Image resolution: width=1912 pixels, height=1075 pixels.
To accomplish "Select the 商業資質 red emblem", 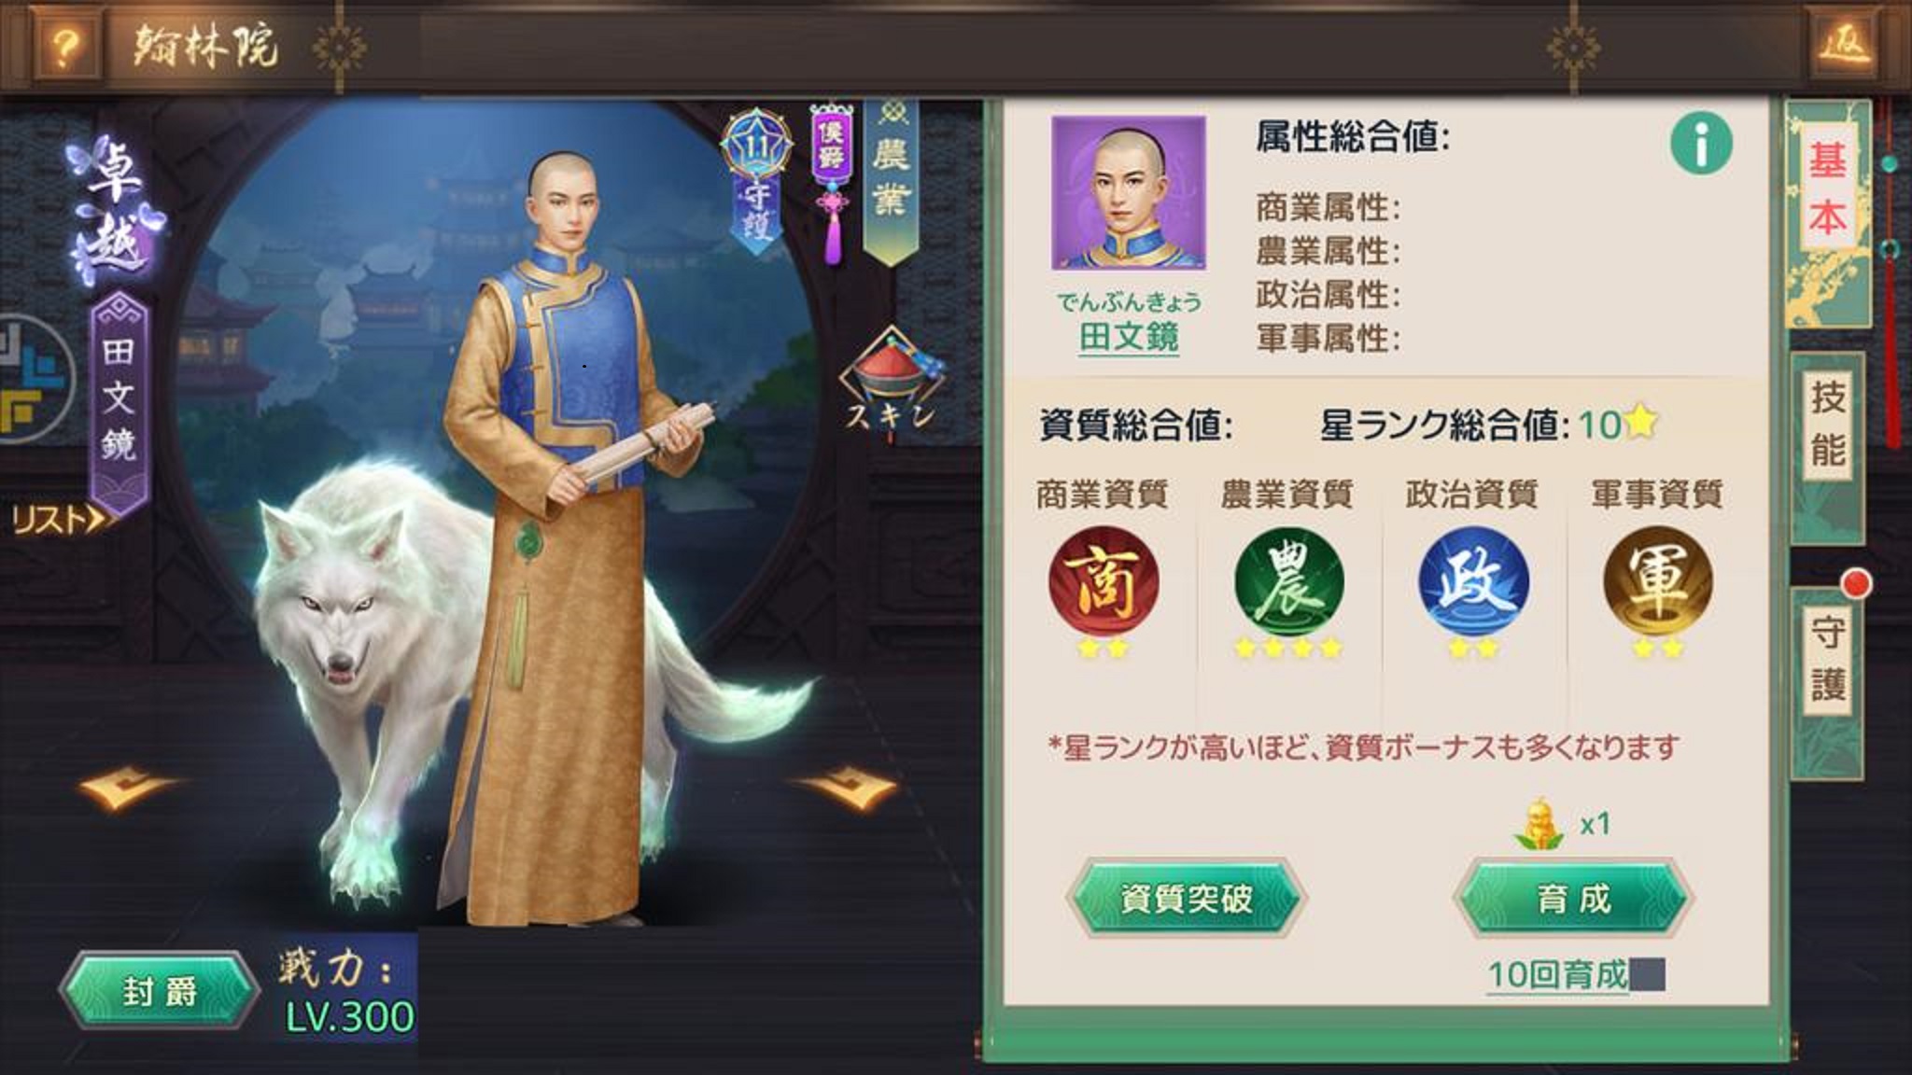I will pos(1103,581).
